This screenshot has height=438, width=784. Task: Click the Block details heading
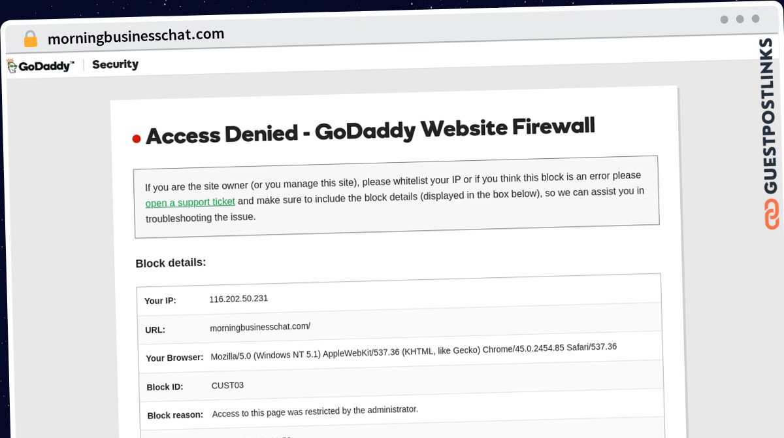point(171,263)
